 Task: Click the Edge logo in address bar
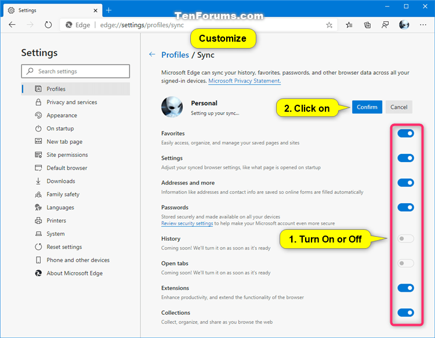coord(69,25)
